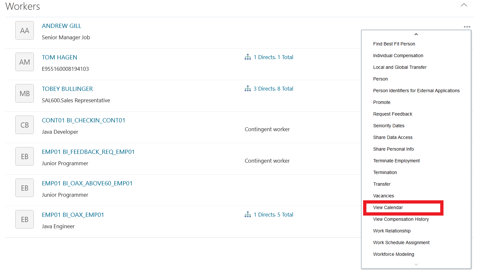Screen dimensions: 477x274
Task: Click Tom Hagen's AM avatar
Action: pyautogui.click(x=24, y=62)
